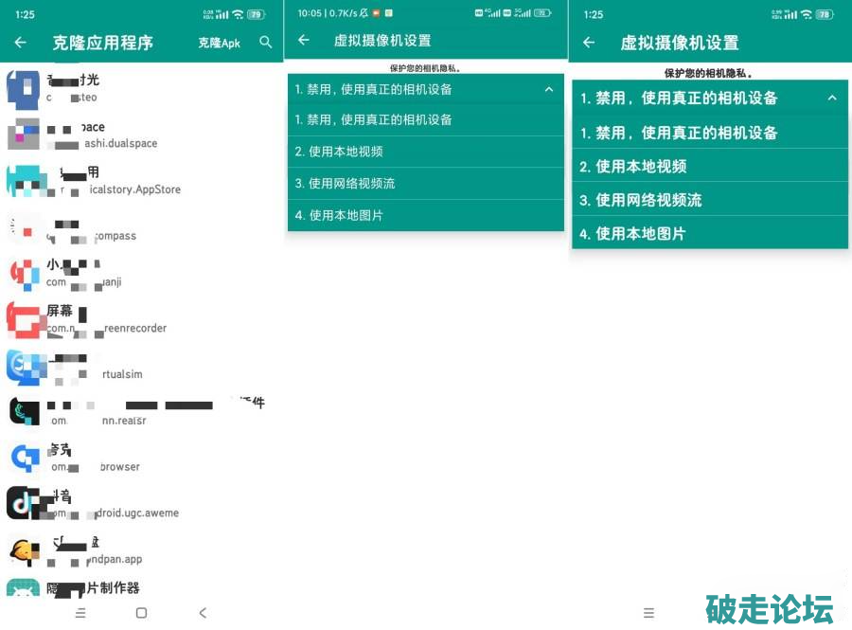852x630 pixels.
Task: Collapse the dropdown chevron in the right-hand camera screen
Action: tap(832, 98)
